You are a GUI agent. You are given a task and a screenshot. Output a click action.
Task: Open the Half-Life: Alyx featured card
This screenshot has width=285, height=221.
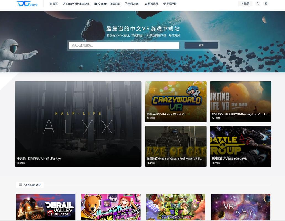pos(78,124)
